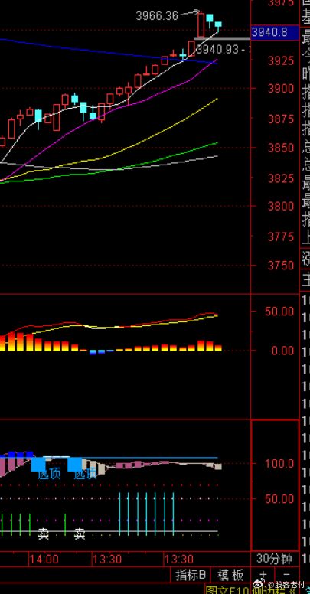Click the 3900 price axis label
This screenshot has height=594, width=310.
pos(281,89)
